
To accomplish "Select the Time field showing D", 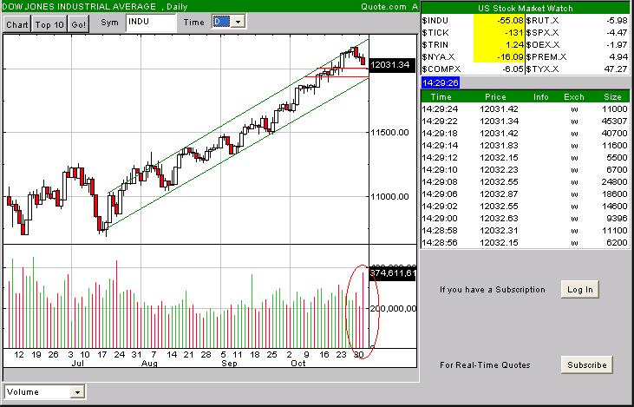I will (221, 22).
